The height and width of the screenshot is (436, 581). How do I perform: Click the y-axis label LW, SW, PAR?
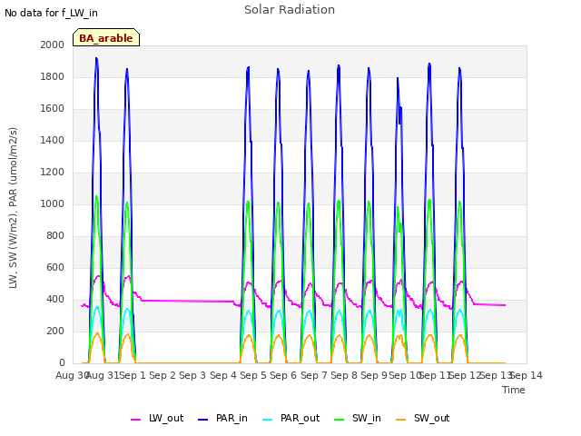13,208
